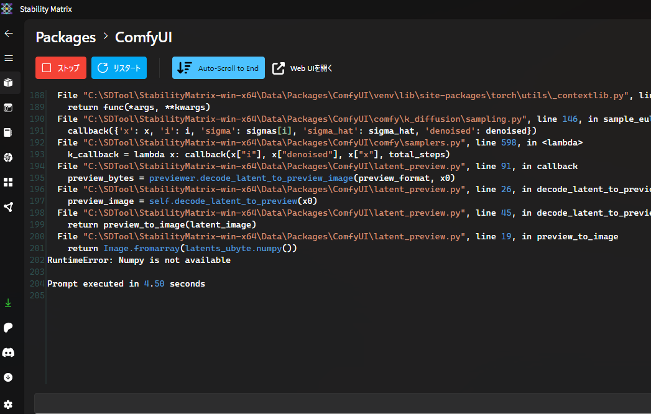Open the Downloads circle-arrow icon
The height and width of the screenshot is (414, 651).
pos(9,377)
